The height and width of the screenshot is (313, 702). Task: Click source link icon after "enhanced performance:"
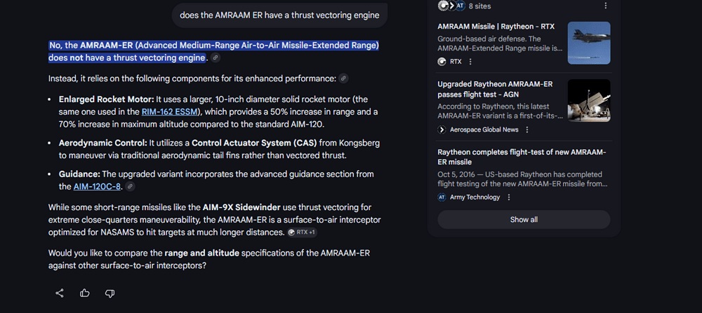(x=343, y=78)
